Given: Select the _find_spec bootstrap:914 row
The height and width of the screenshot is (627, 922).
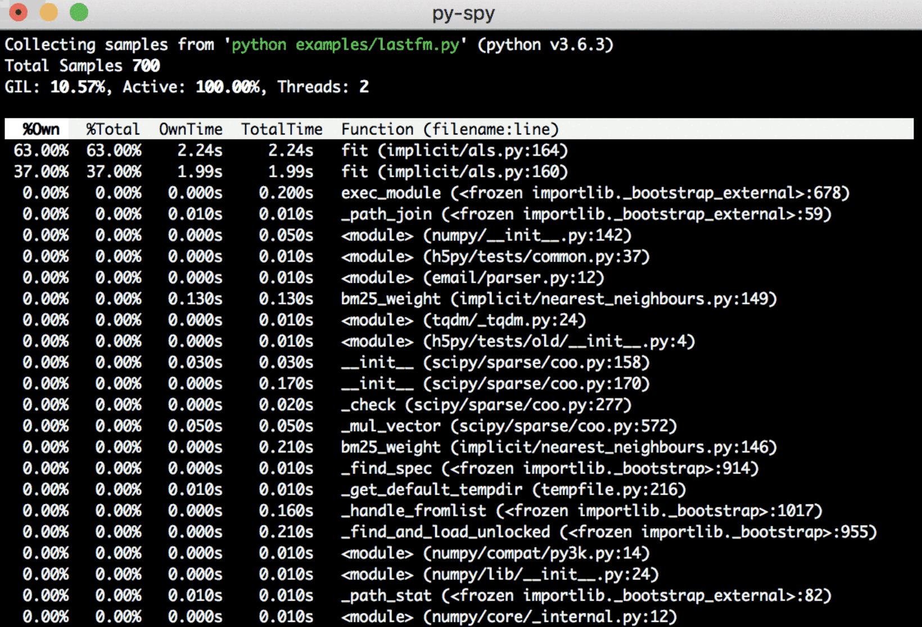Looking at the screenshot, I should click(x=459, y=469).
